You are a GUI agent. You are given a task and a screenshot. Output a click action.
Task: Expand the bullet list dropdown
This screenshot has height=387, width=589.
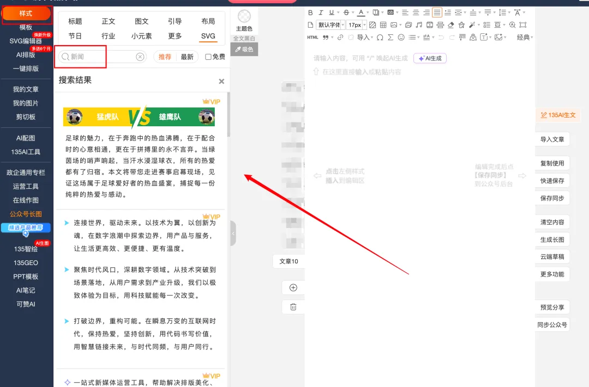coord(418,38)
